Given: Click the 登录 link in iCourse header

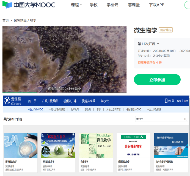Looking at the screenshot, I should point(179,101).
